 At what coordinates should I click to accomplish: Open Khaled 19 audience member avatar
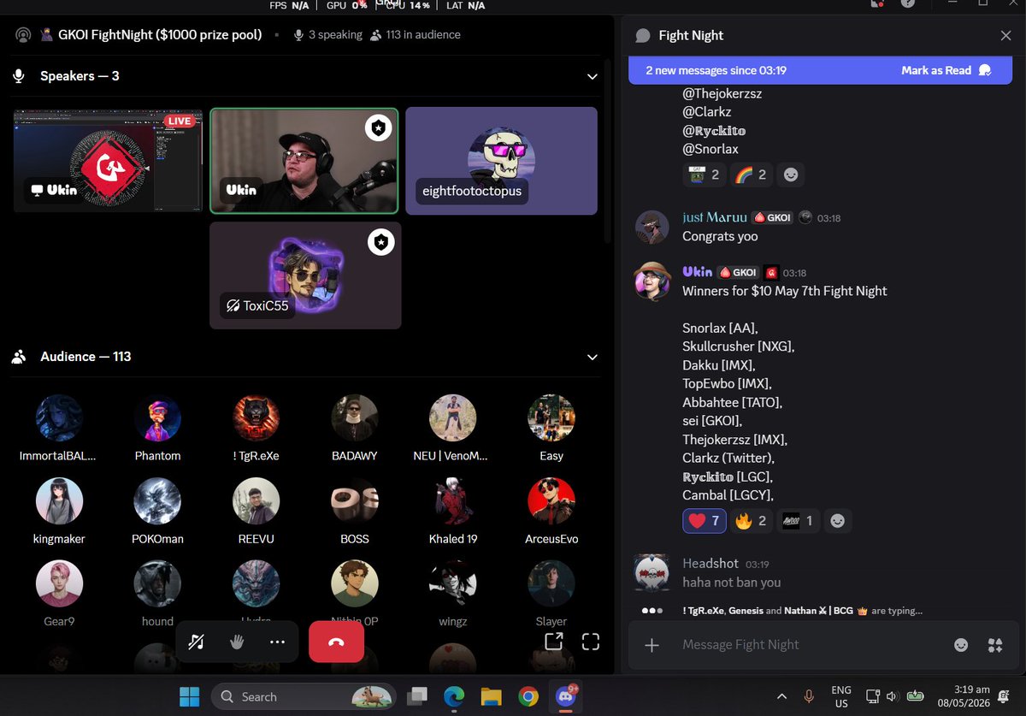tap(452, 501)
